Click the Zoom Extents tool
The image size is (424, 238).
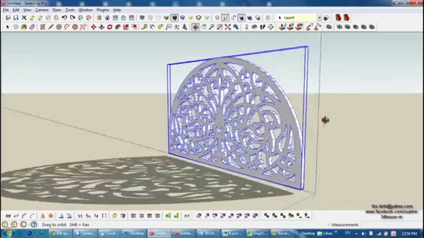(x=228, y=27)
